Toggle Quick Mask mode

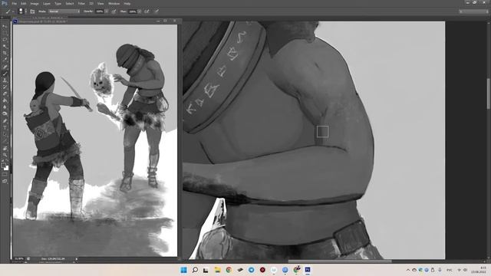pyautogui.click(x=5, y=175)
